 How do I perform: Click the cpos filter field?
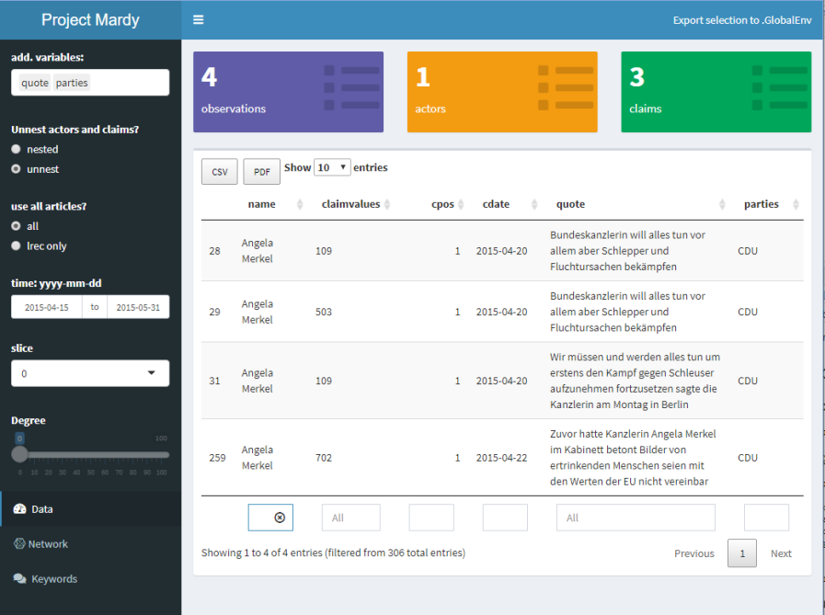coord(431,518)
